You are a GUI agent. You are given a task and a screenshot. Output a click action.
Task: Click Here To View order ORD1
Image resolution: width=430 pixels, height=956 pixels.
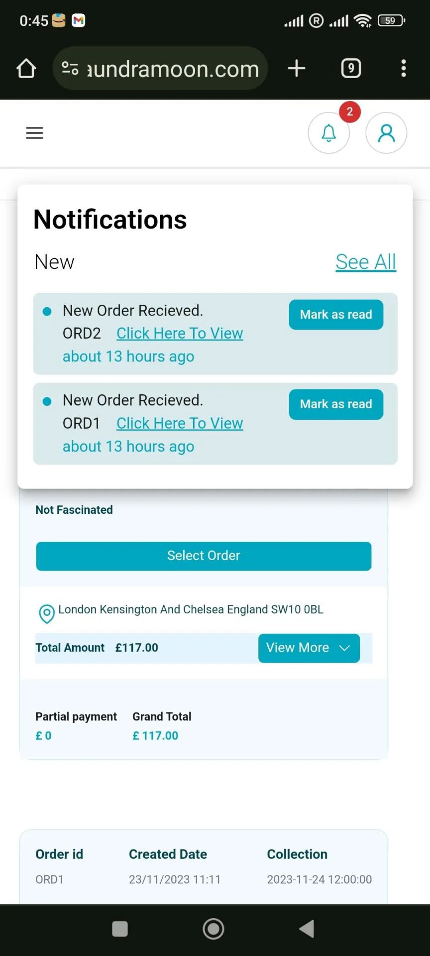180,423
